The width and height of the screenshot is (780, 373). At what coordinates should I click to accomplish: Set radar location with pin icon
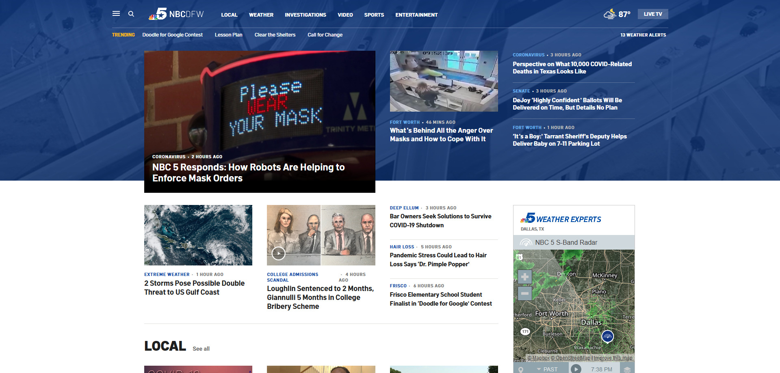point(521,370)
